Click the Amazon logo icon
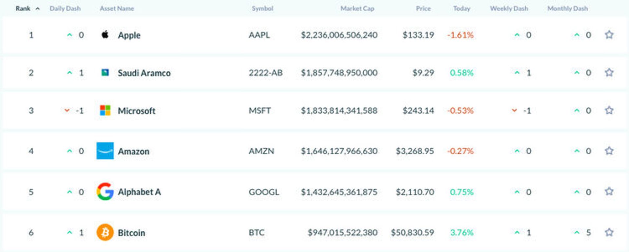This screenshot has width=629, height=252. point(105,151)
